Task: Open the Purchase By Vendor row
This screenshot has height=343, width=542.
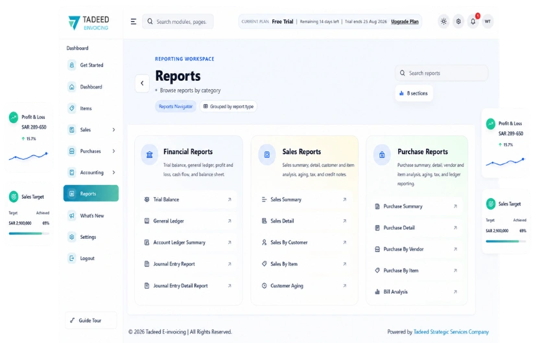Action: [417, 249]
